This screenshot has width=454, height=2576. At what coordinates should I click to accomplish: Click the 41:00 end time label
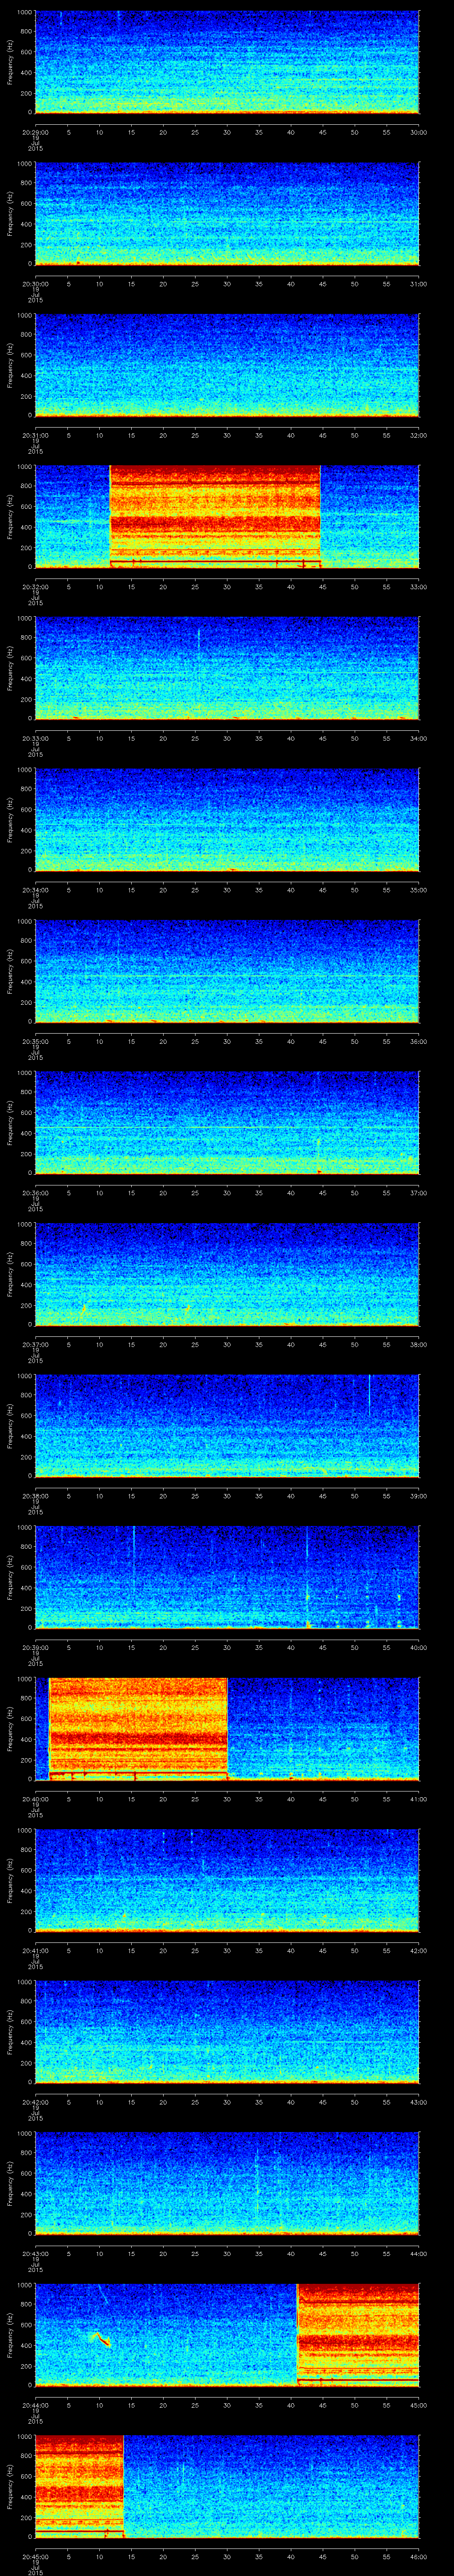[x=418, y=1799]
